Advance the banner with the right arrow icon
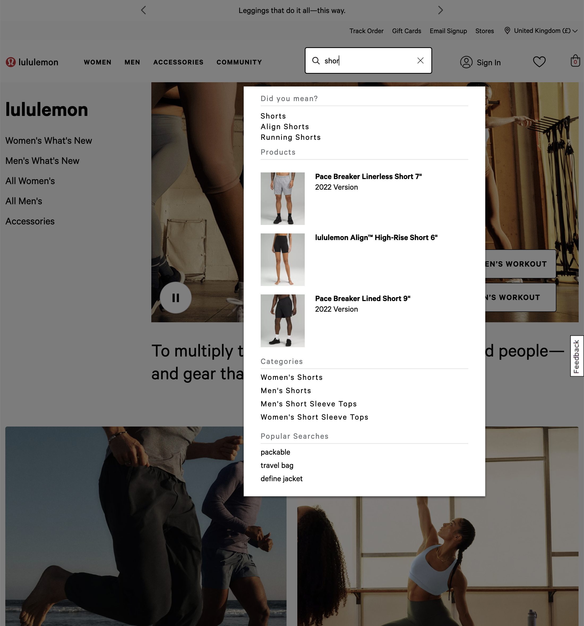584x626 pixels. pyautogui.click(x=440, y=10)
